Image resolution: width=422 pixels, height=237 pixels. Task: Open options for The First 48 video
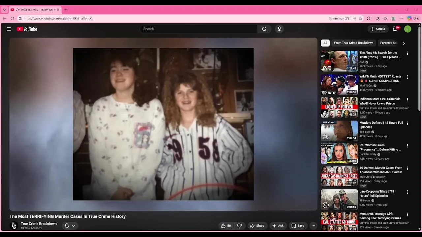(407, 53)
